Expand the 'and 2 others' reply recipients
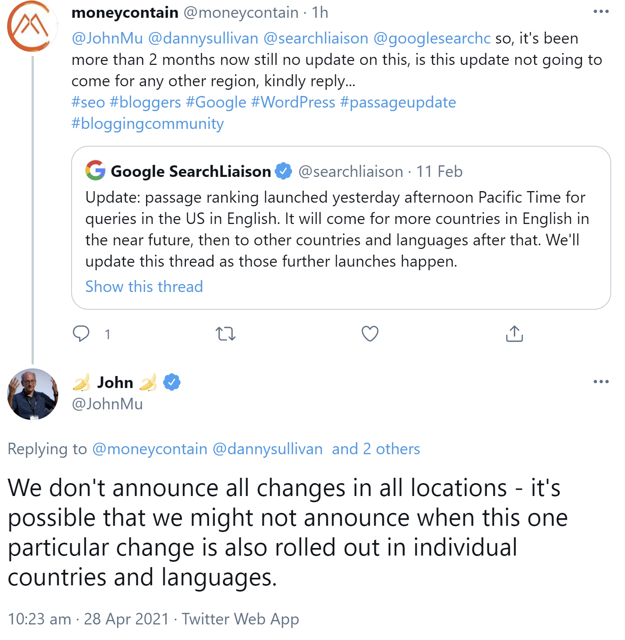This screenshot has width=625, height=640. [376, 449]
